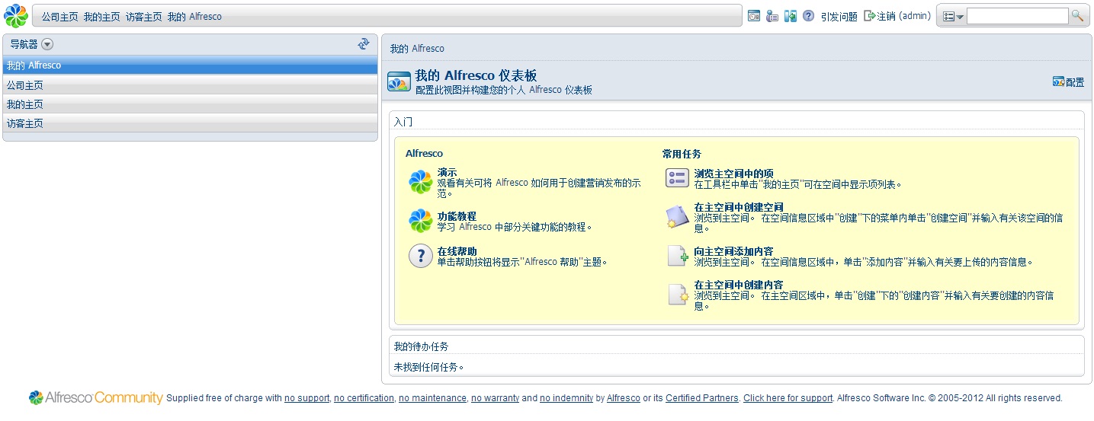This screenshot has width=1094, height=421.
Task: Click the 入门 section header
Action: pos(403,122)
